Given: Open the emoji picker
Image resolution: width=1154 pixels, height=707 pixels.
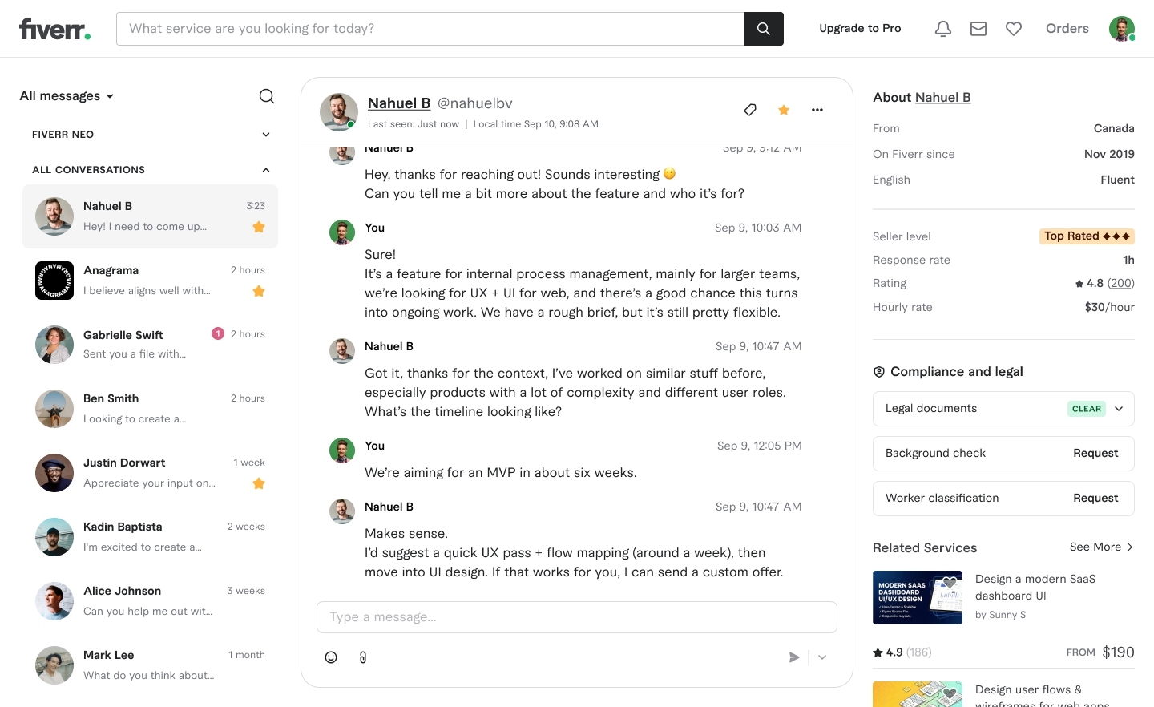Looking at the screenshot, I should point(331,657).
